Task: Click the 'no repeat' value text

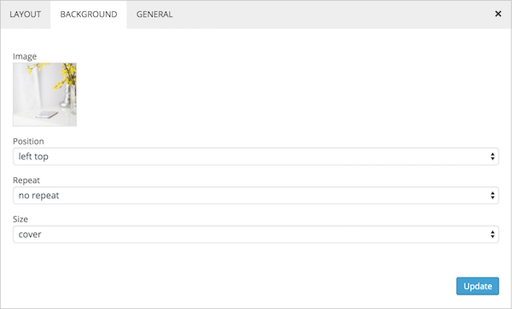Action: pyautogui.click(x=39, y=196)
